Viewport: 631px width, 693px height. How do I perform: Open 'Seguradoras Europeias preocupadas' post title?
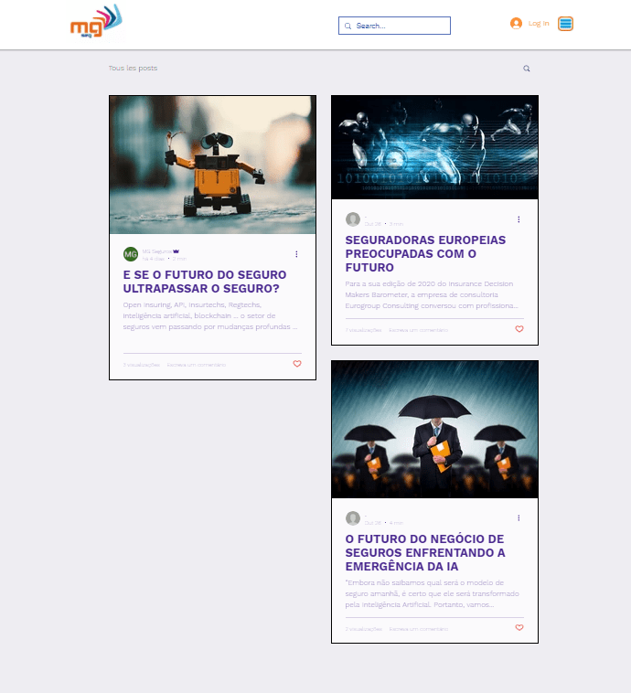pos(425,253)
